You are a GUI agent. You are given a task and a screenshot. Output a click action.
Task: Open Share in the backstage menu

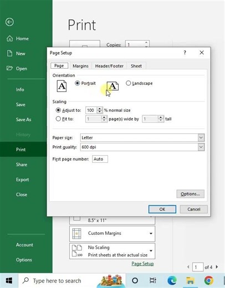click(x=22, y=164)
